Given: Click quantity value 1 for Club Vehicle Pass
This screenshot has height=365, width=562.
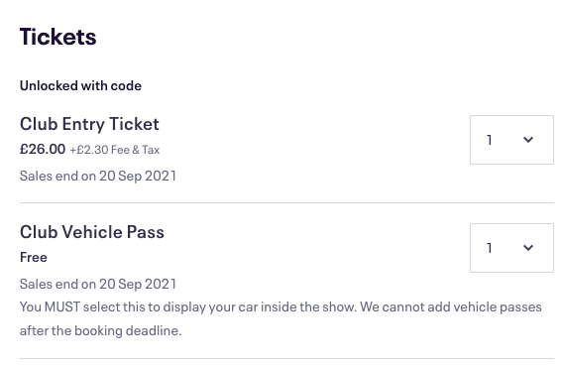Looking at the screenshot, I should (490, 248).
